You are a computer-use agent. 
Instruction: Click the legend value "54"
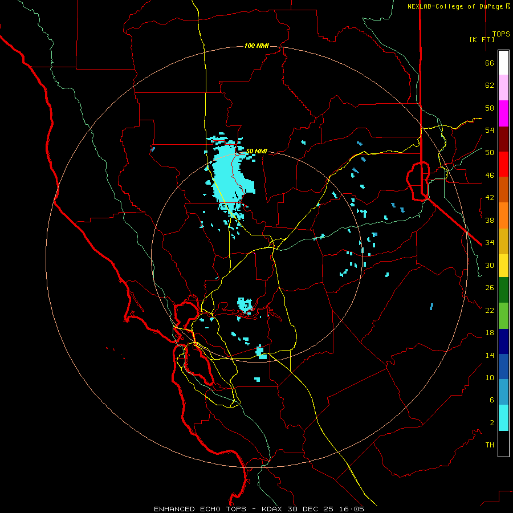[x=490, y=130]
